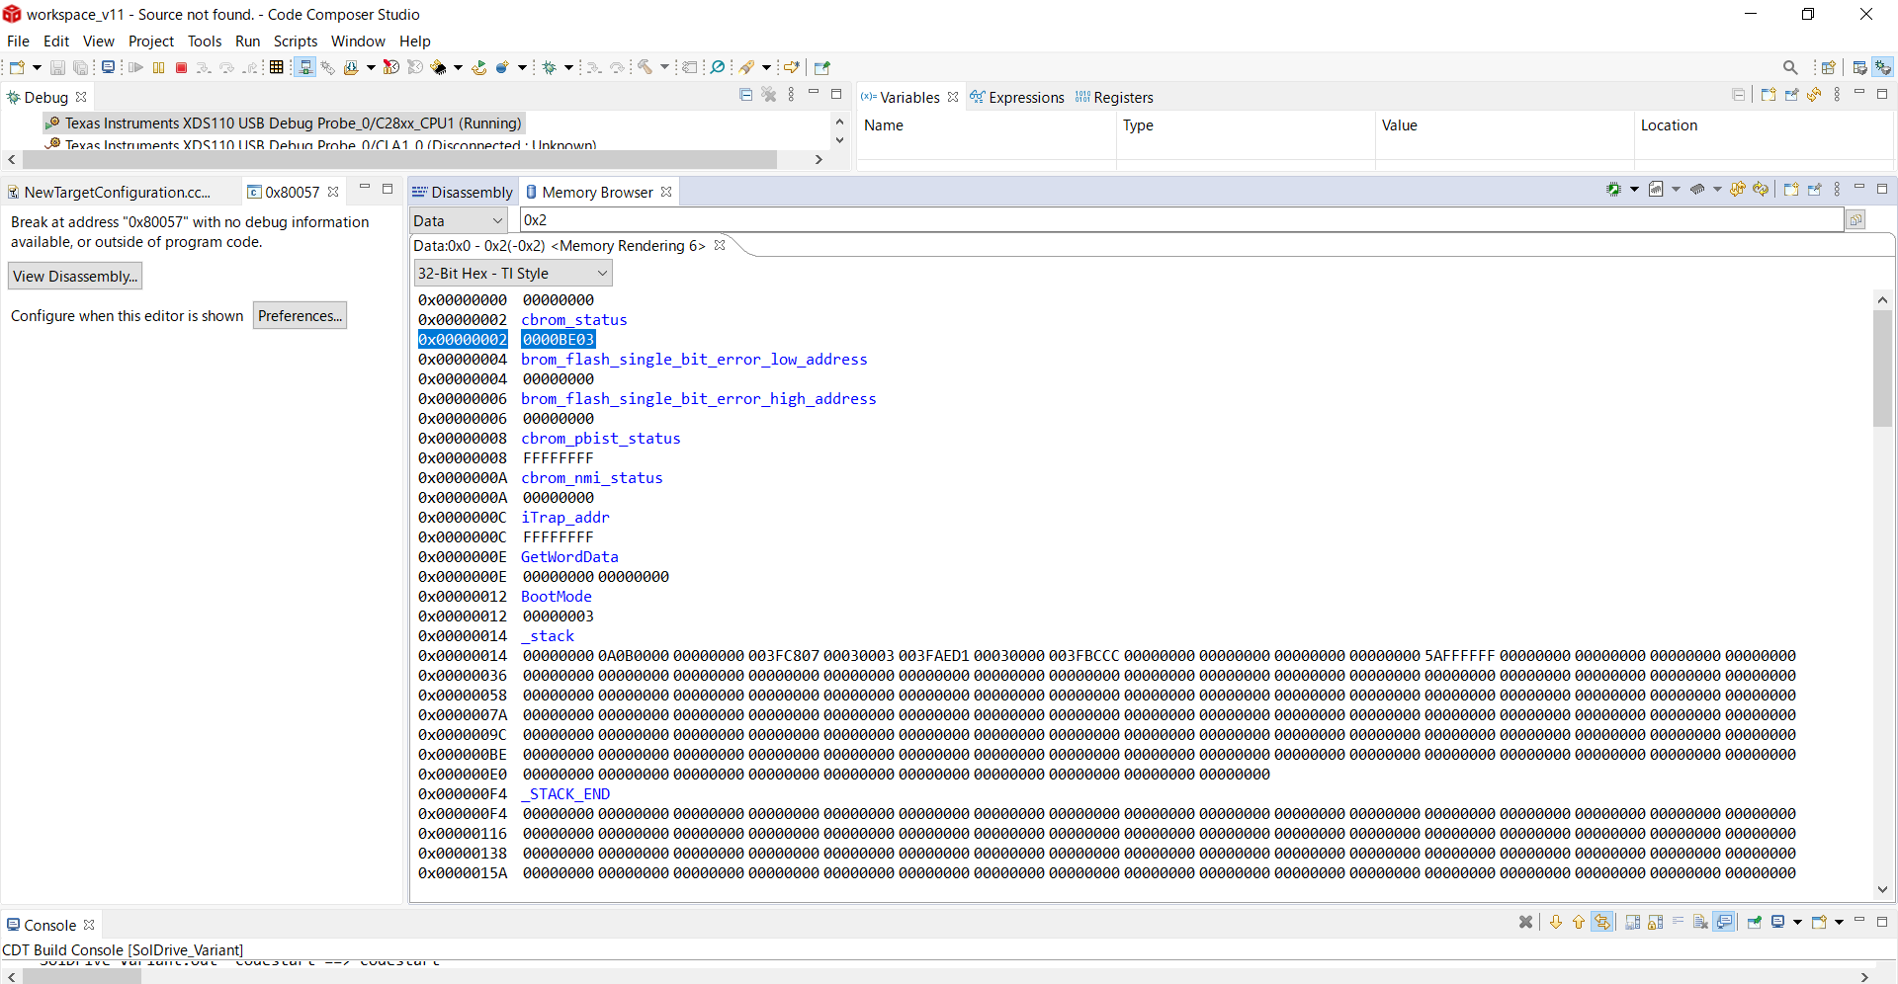Click Pin Console icon
This screenshot has width=1898, height=984.
[1755, 922]
